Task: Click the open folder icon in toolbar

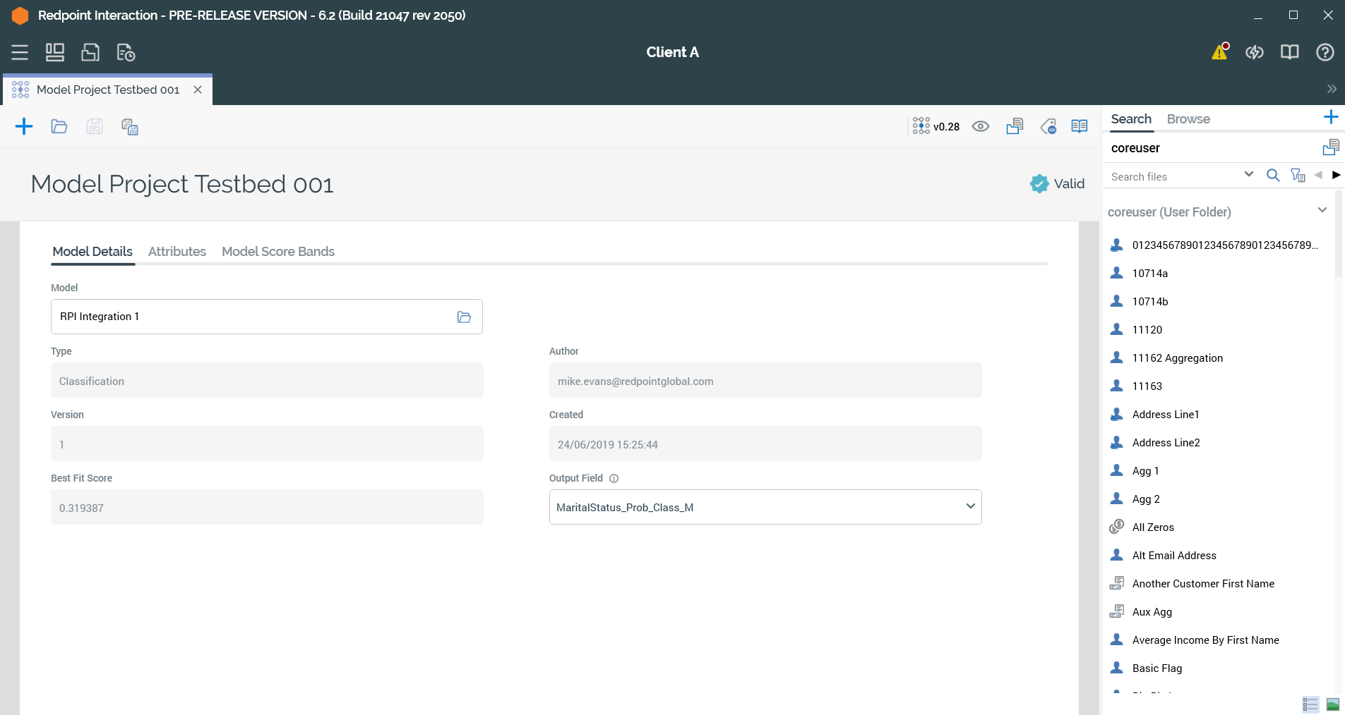Action: 59,126
